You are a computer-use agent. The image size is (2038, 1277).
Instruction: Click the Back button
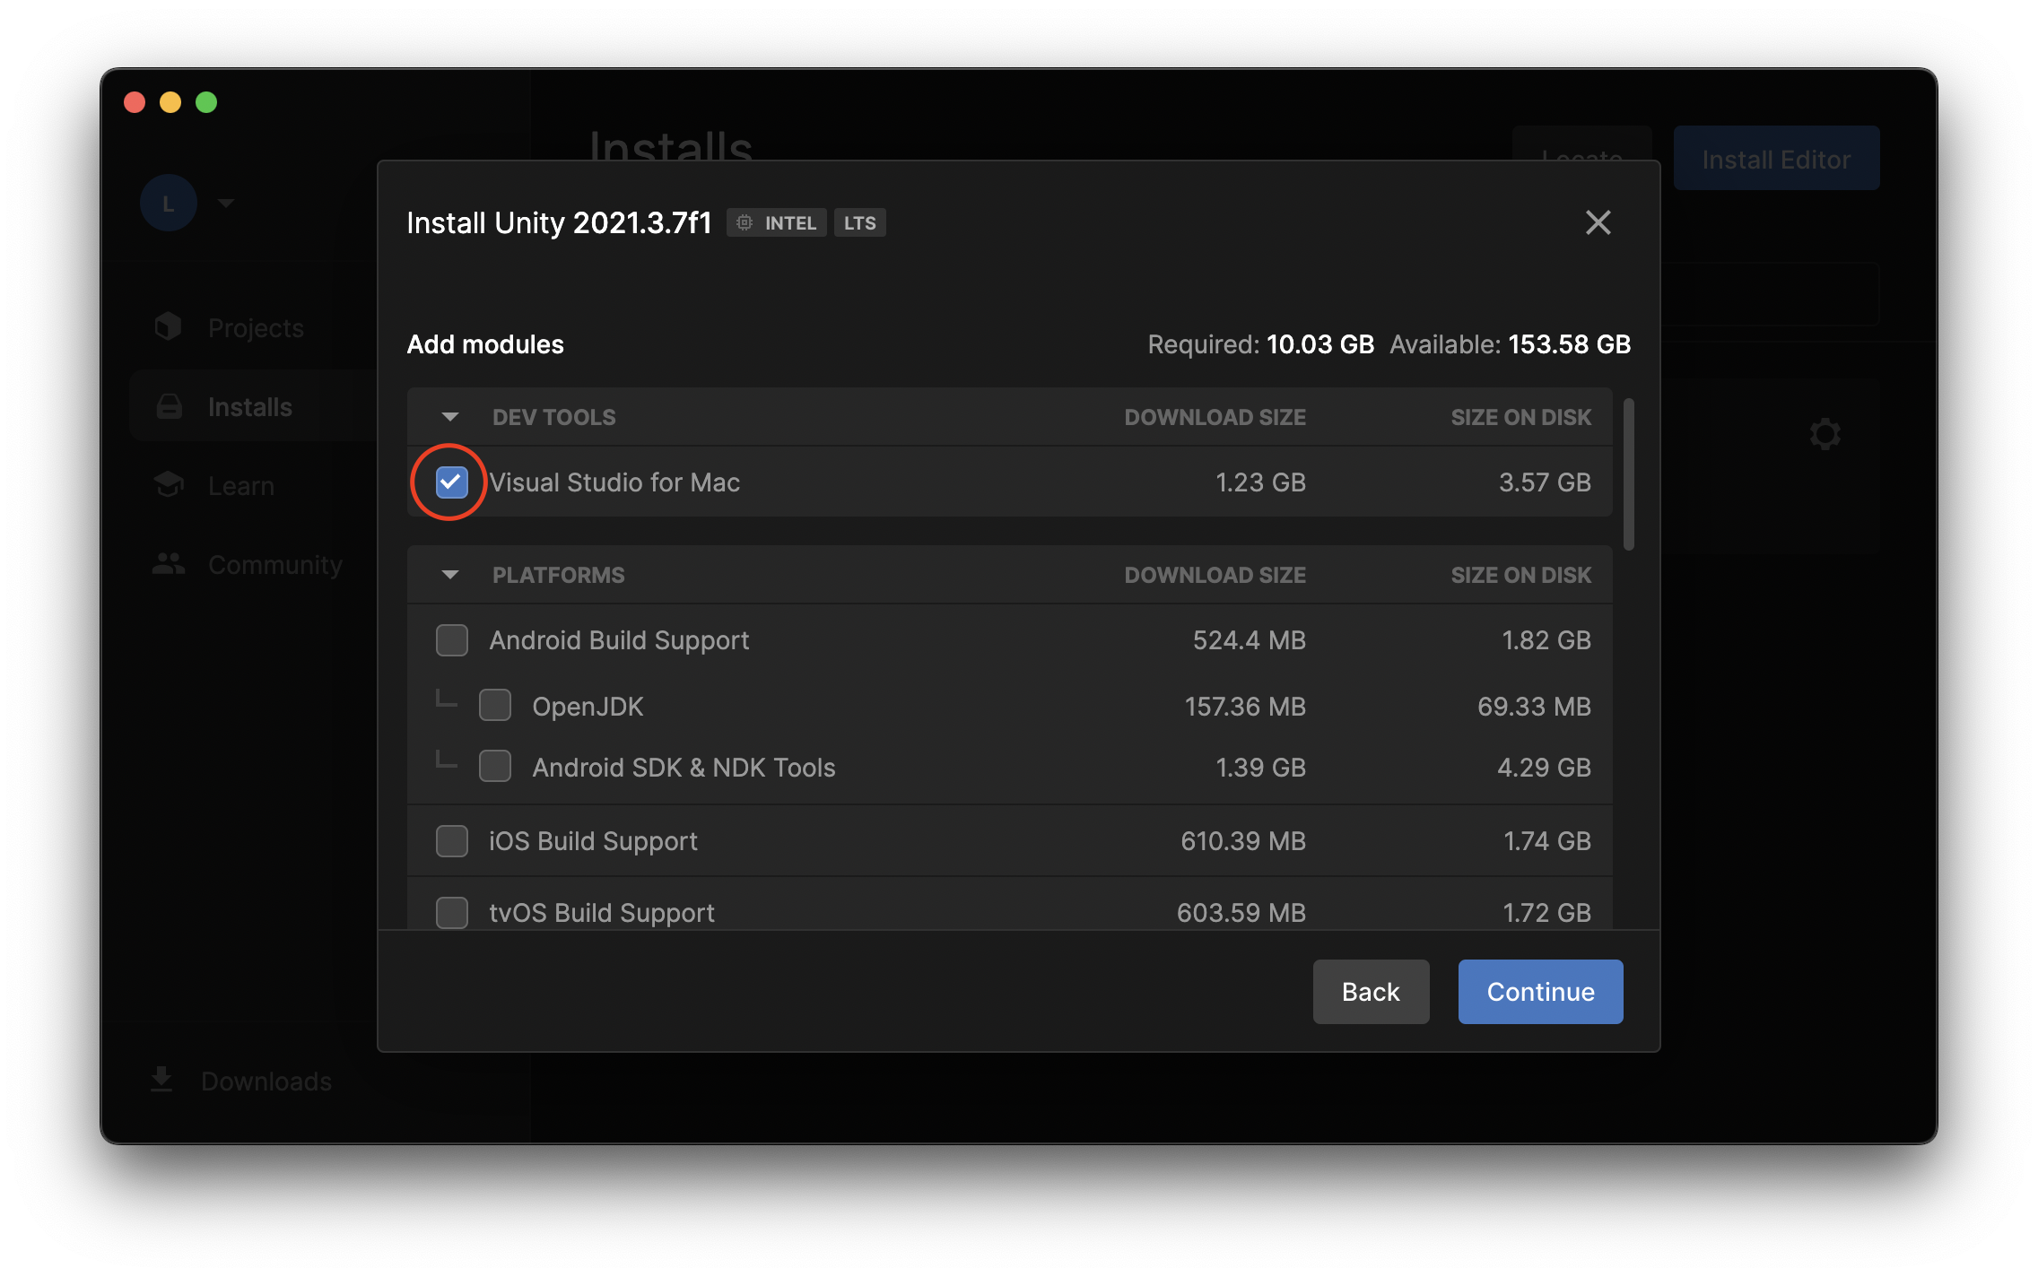1370,992
